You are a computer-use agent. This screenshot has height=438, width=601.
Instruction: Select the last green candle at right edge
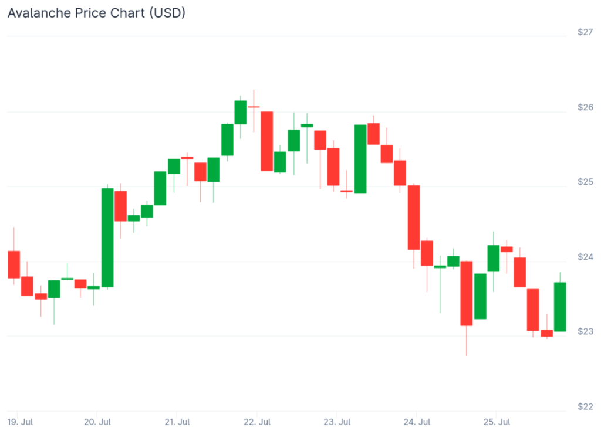pos(560,307)
